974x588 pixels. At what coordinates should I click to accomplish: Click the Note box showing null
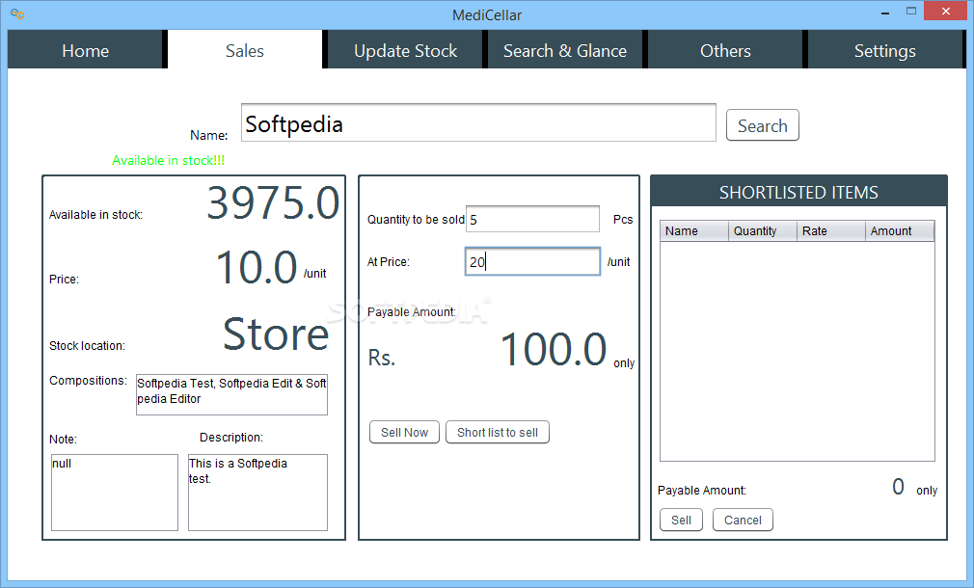pyautogui.click(x=115, y=493)
